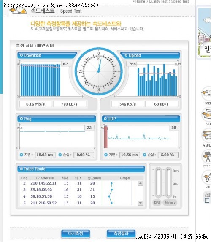
Task: Click the ping delay 18.03 ms value
Action: pyautogui.click(x=45, y=155)
